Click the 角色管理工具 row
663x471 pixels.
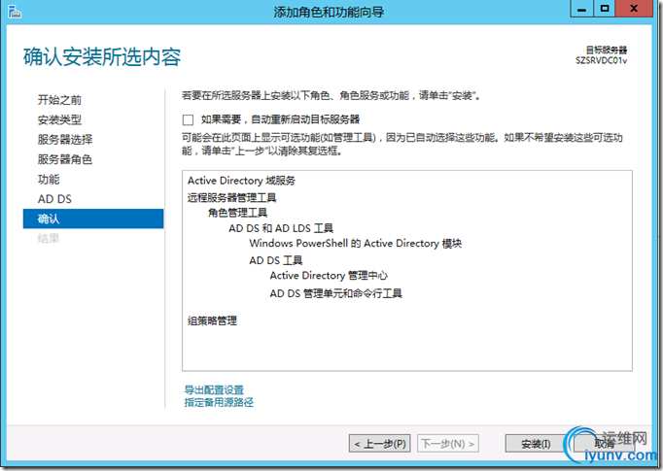[x=237, y=213]
